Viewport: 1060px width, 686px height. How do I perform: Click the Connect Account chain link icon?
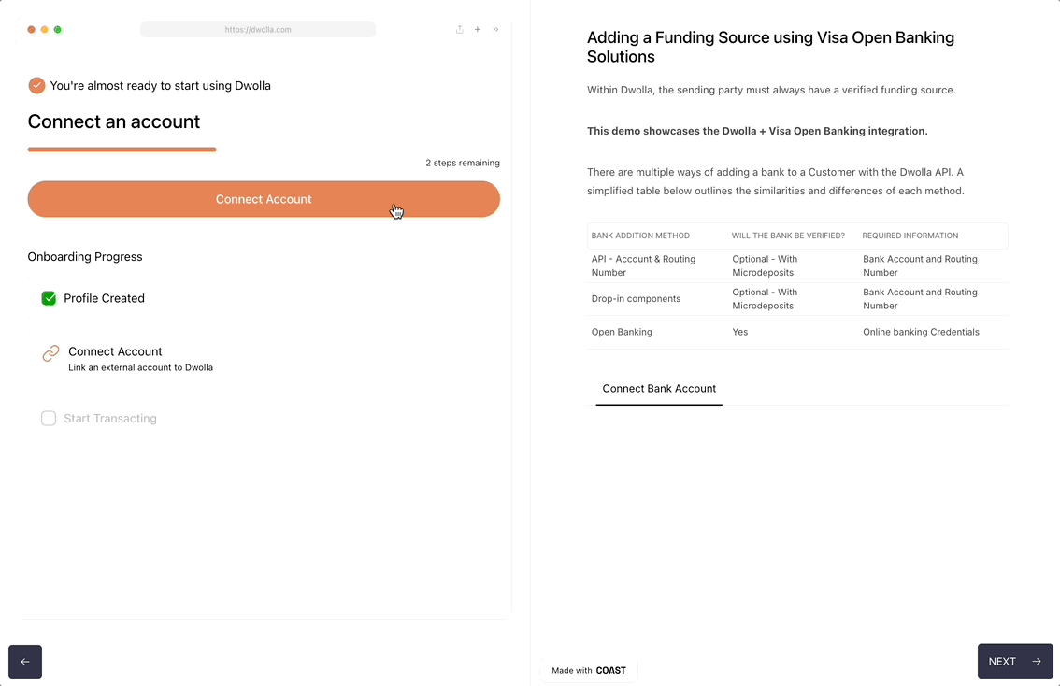[x=50, y=352]
